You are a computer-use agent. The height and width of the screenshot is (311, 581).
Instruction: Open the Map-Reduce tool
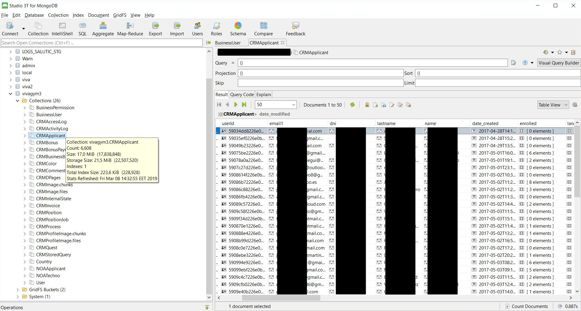pyautogui.click(x=130, y=29)
